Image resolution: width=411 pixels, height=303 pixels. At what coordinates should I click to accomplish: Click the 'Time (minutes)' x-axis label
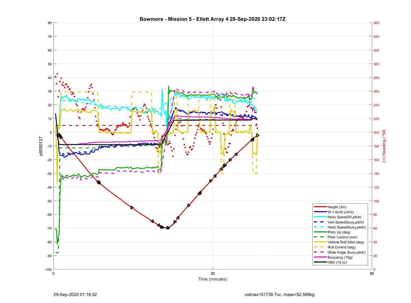[213, 279]
